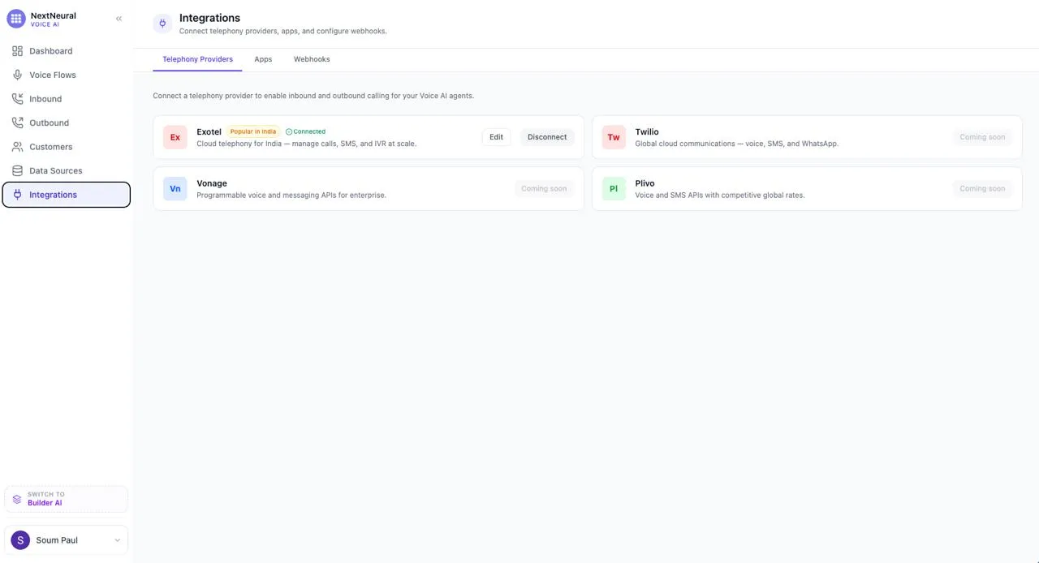This screenshot has width=1039, height=563.
Task: Disconnect the Exotel provider
Action: click(x=547, y=137)
